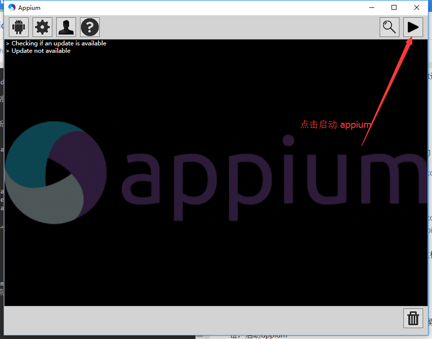
Task: Start the Appium server with play button
Action: point(413,27)
